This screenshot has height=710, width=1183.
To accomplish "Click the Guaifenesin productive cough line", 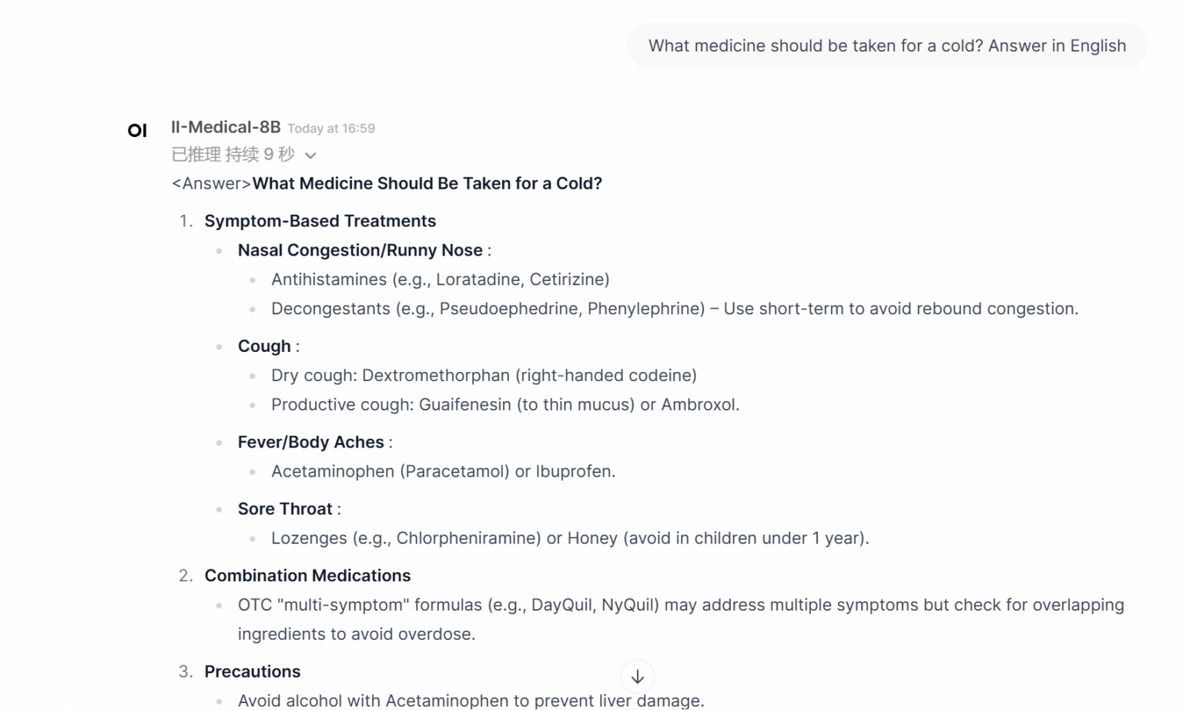I will click(x=504, y=405).
